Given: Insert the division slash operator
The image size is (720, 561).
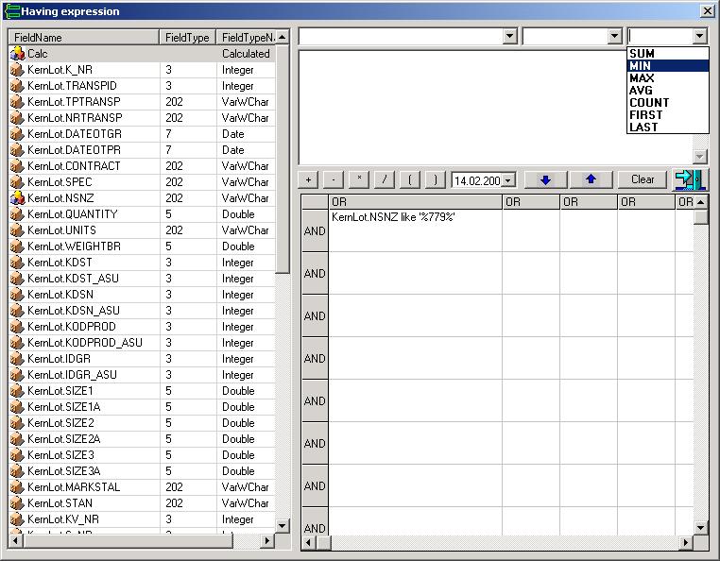Looking at the screenshot, I should click(384, 179).
